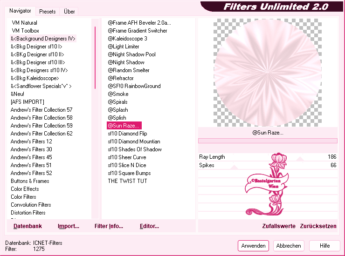
Task: Click the category list scrollbar
Action: pyautogui.click(x=95, y=58)
